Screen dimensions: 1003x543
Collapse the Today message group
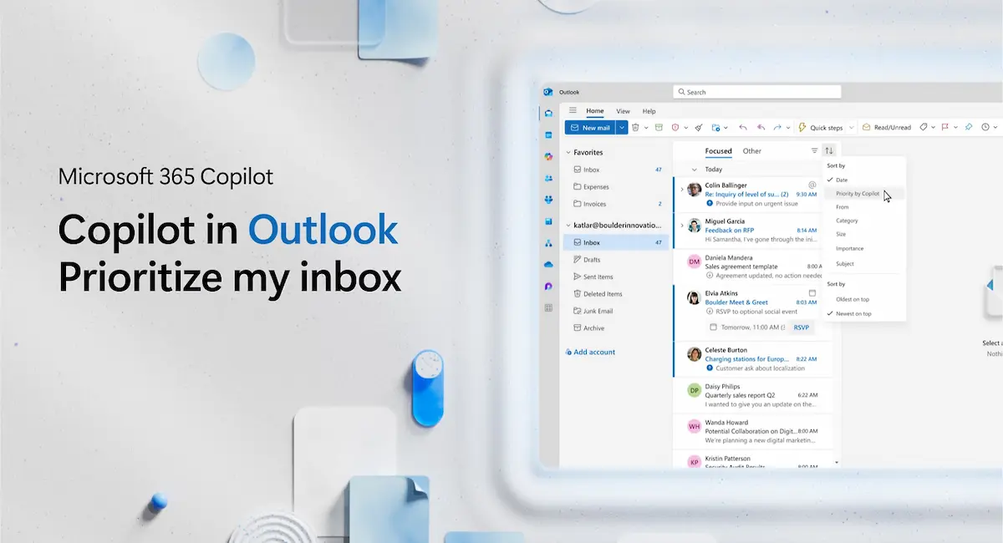693,169
